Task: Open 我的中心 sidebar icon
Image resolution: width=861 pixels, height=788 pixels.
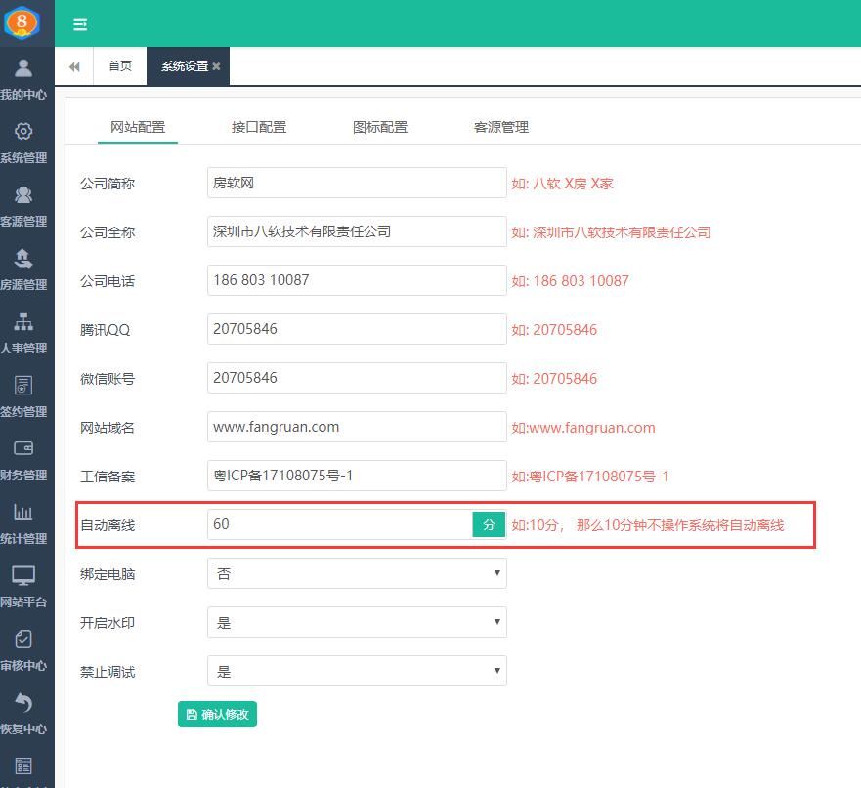Action: [x=23, y=68]
